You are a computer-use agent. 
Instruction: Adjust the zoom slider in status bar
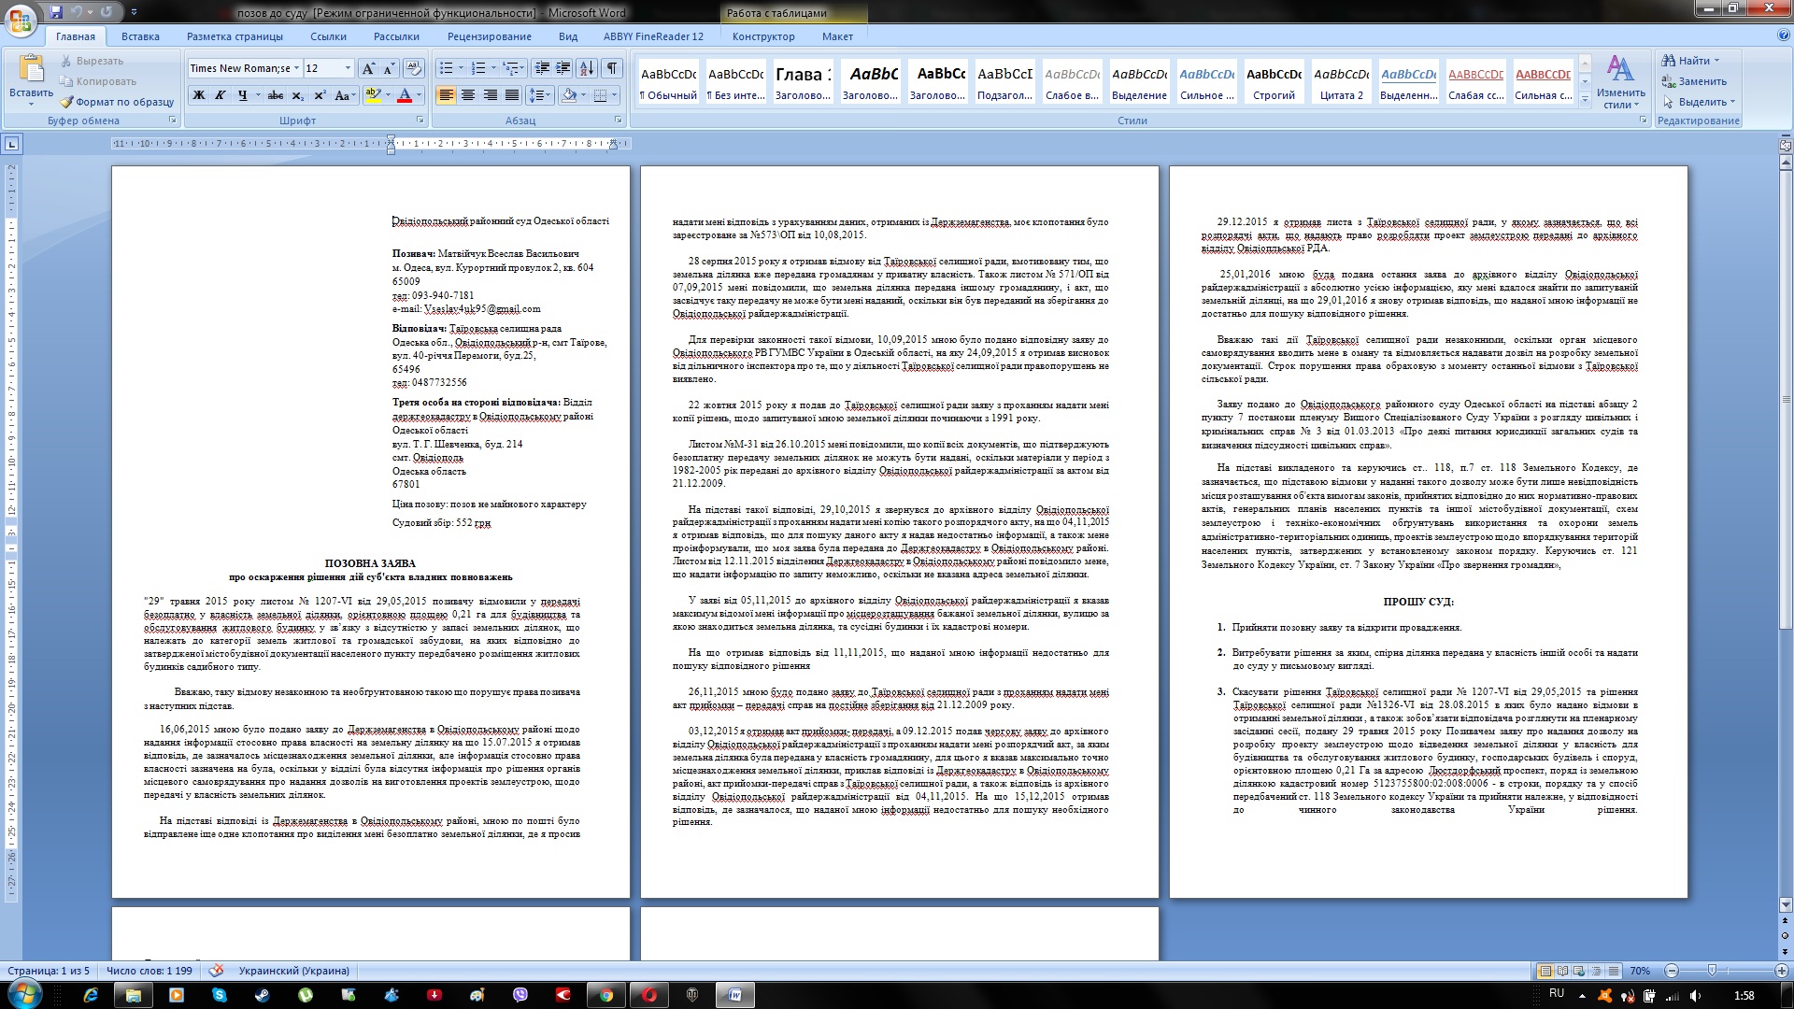coord(1712,971)
